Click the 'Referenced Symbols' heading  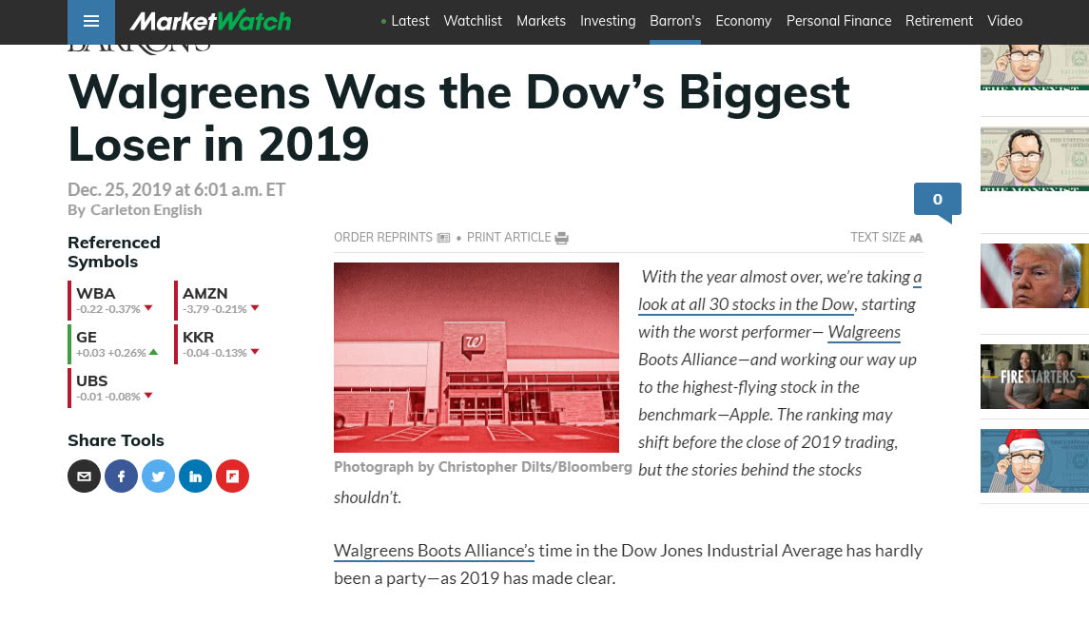click(x=114, y=252)
